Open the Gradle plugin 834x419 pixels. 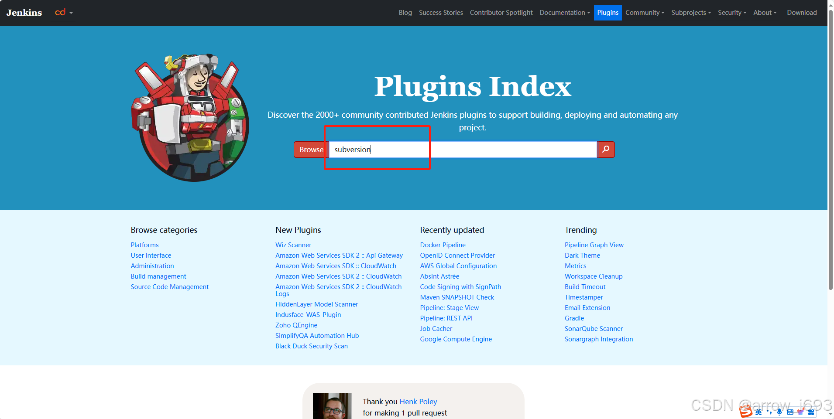(x=574, y=318)
